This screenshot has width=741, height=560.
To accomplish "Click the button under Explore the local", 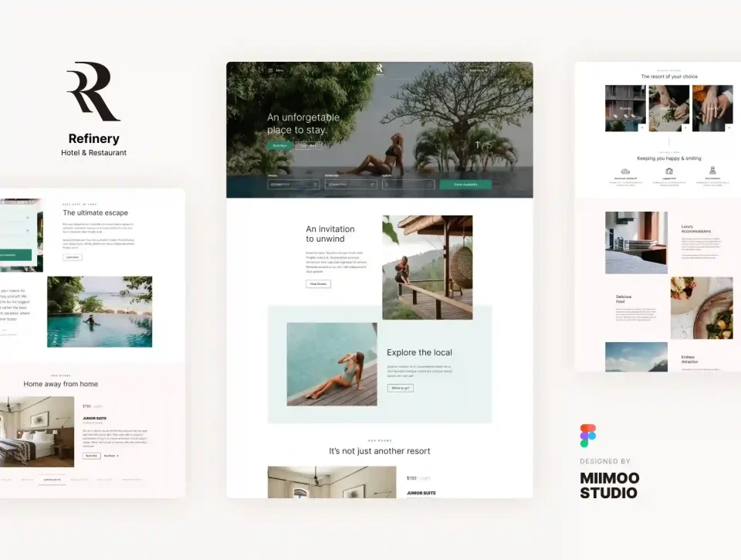I will point(400,388).
